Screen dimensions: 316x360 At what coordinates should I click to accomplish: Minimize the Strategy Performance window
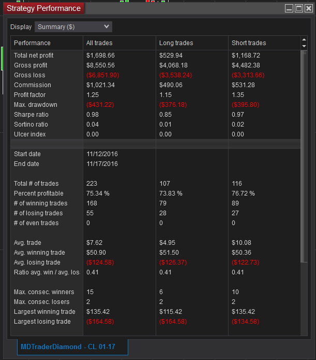point(289,8)
